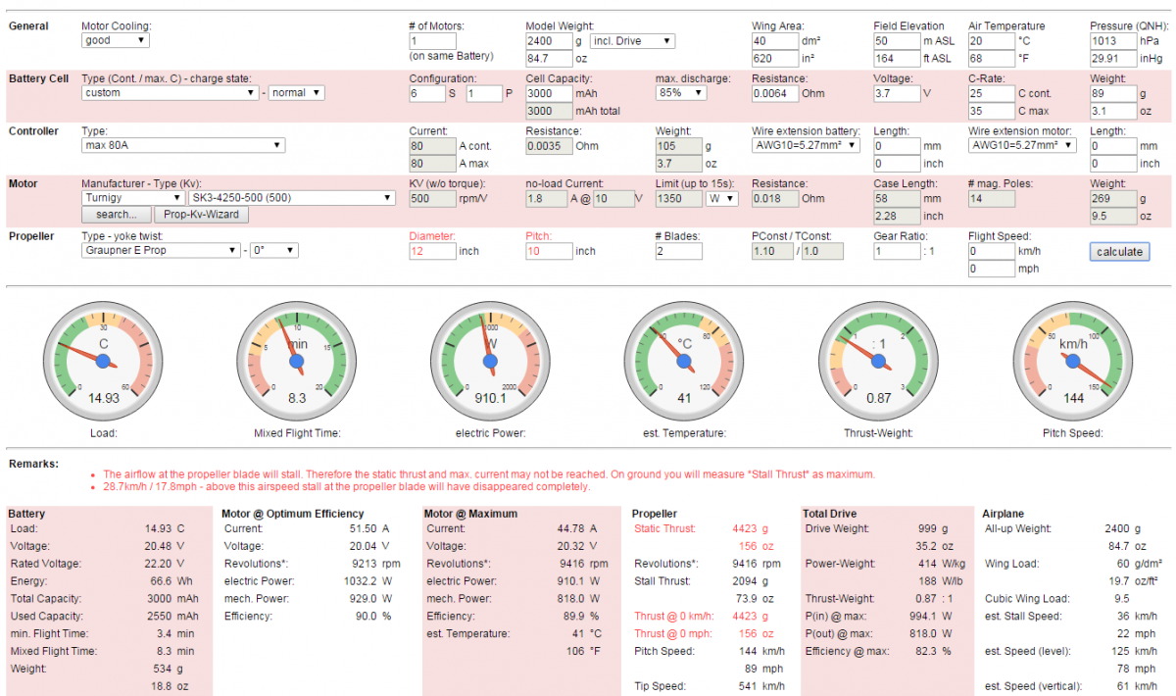Click the flight speed mph field
This screenshot has height=696, width=1176.
(991, 269)
